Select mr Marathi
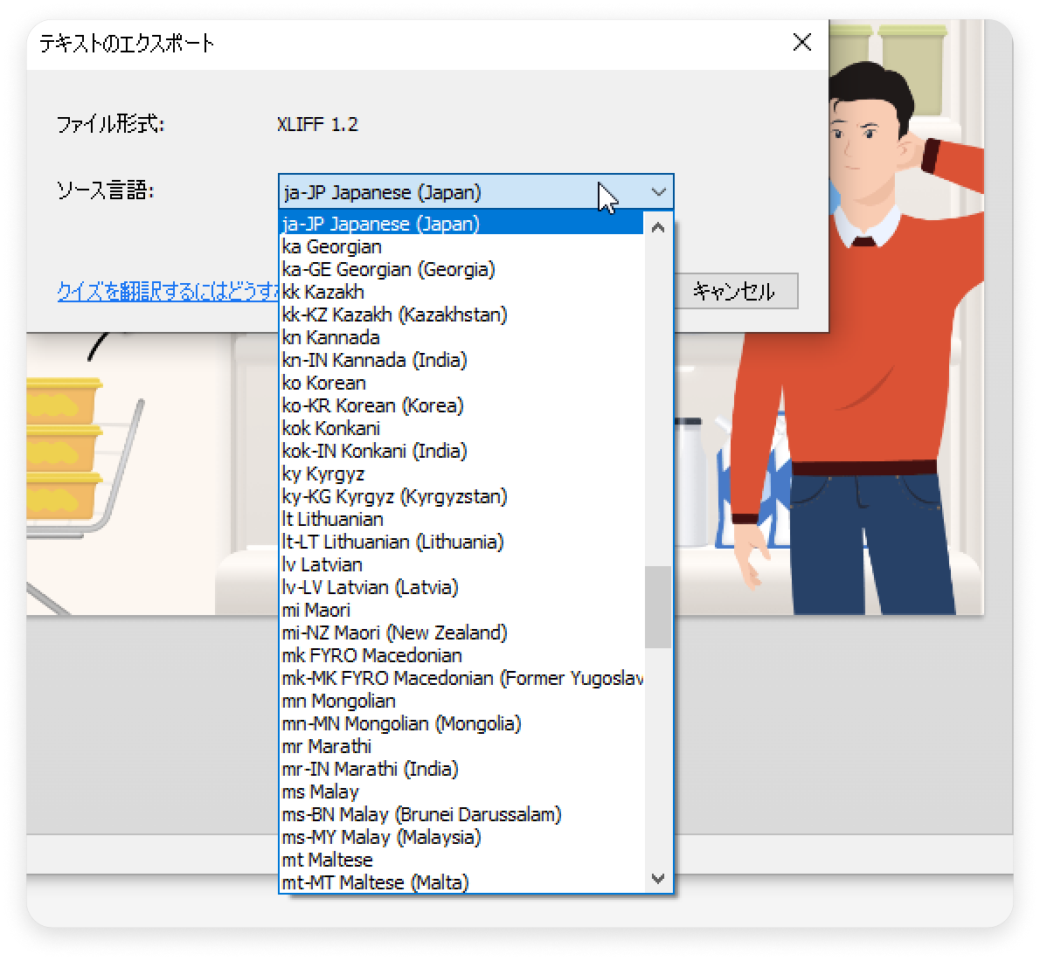Viewport: 1040px width, 961px height. [461, 746]
